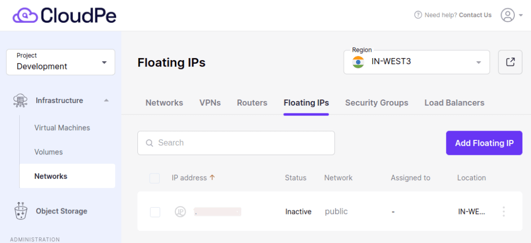Click the open in new window icon
Image resolution: width=531 pixels, height=243 pixels.
click(x=510, y=62)
